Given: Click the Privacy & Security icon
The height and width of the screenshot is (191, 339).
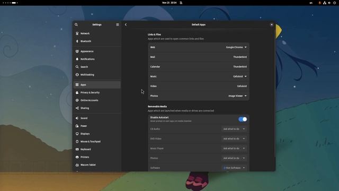Looking at the screenshot, I should 77,92.
